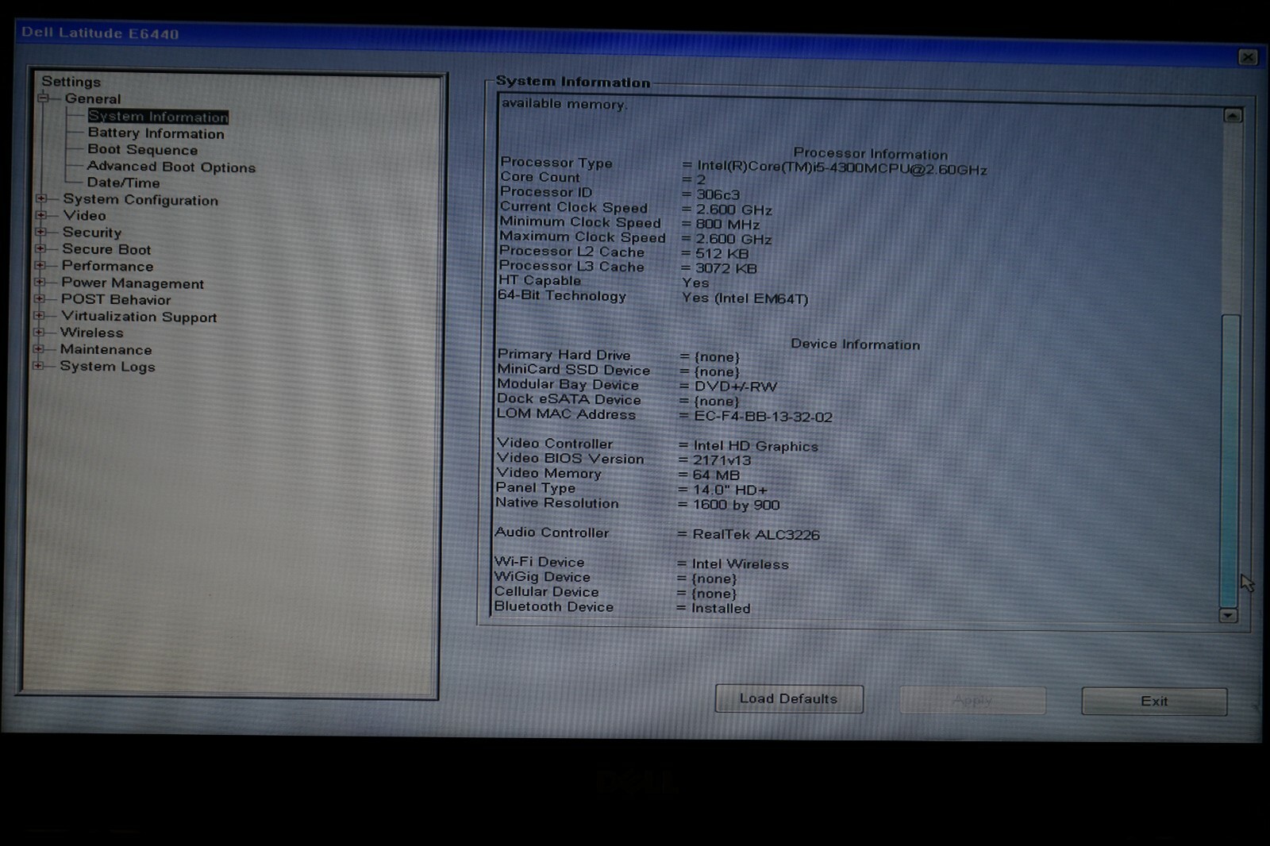This screenshot has width=1270, height=846.
Task: Expand the Security node
Action: click(40, 232)
